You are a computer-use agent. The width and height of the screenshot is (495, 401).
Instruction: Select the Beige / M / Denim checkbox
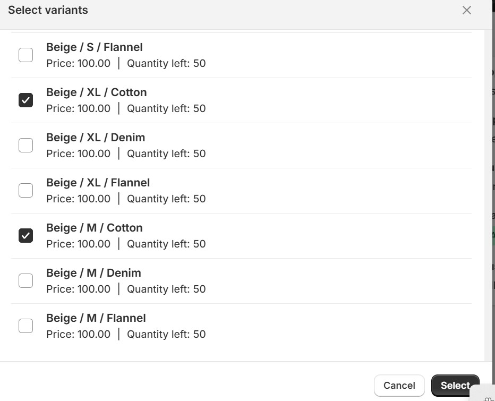25,280
